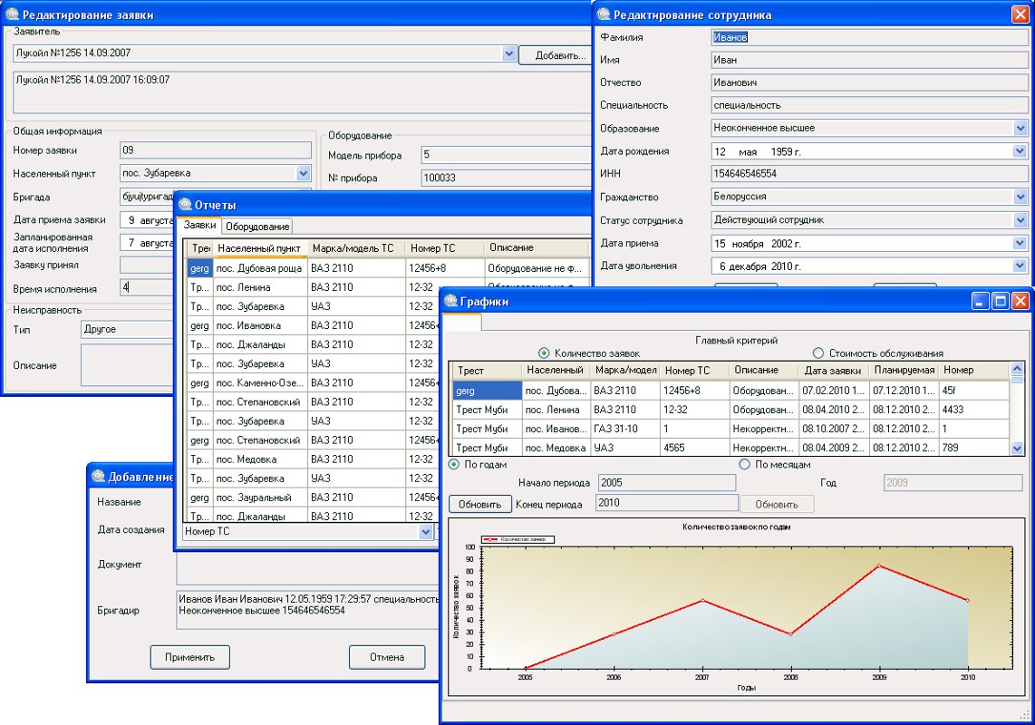
Task: Click the Начало периода input field
Action: [666, 483]
